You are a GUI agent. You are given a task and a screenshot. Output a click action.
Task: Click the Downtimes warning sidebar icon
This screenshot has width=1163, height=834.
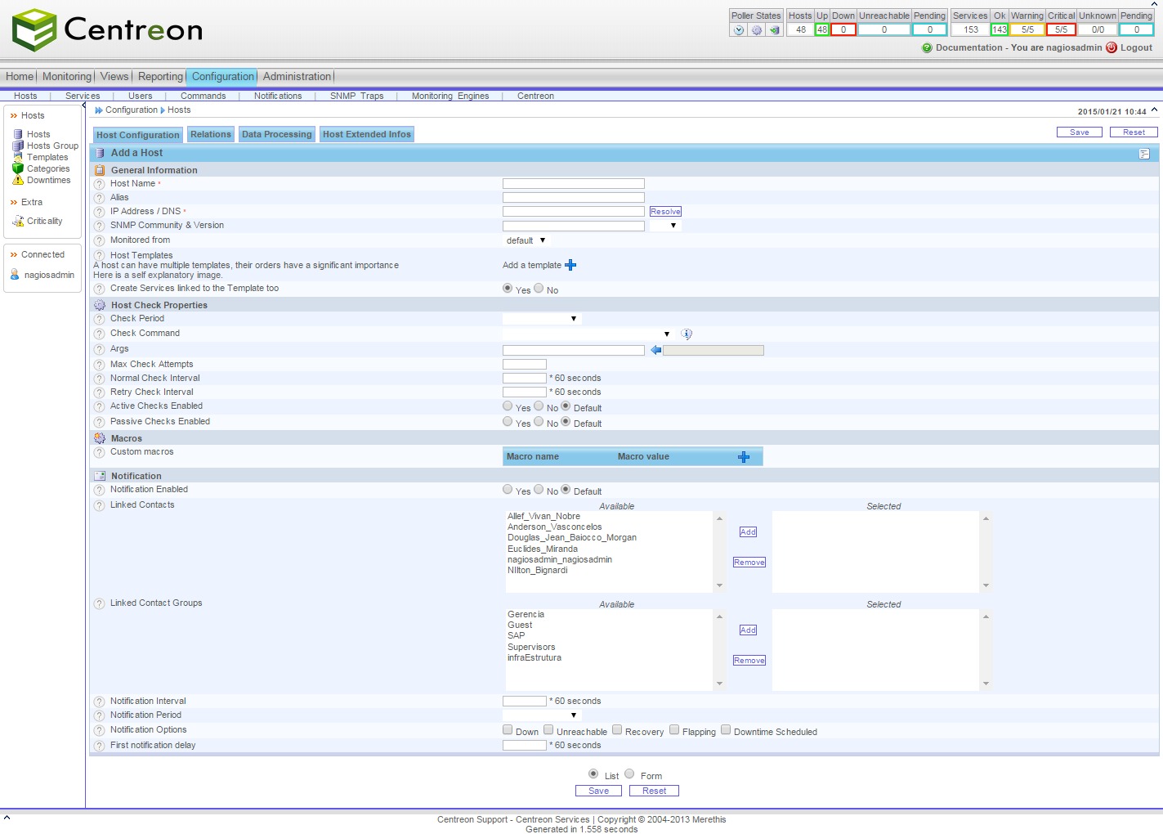tap(18, 180)
